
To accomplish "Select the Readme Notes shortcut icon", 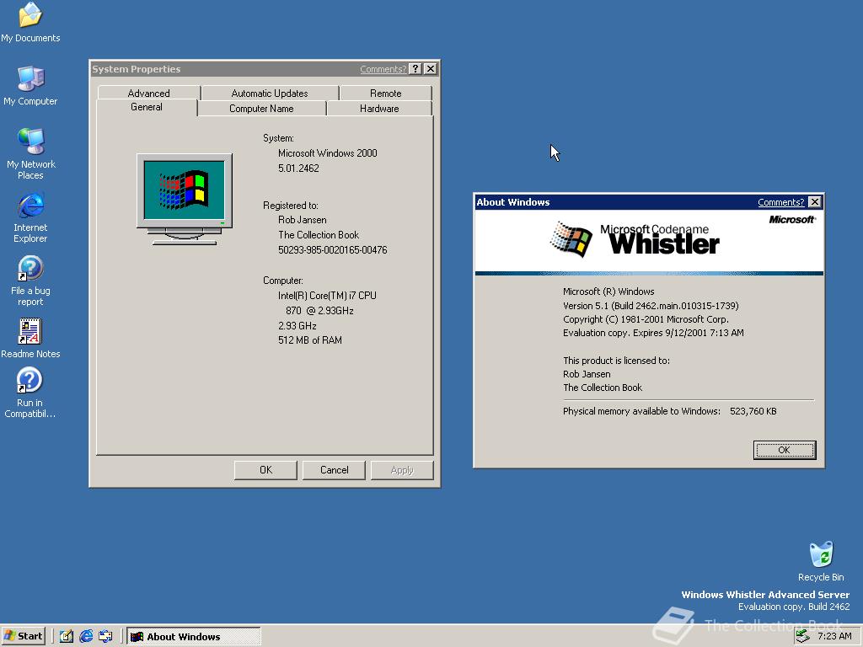I will (x=30, y=338).
